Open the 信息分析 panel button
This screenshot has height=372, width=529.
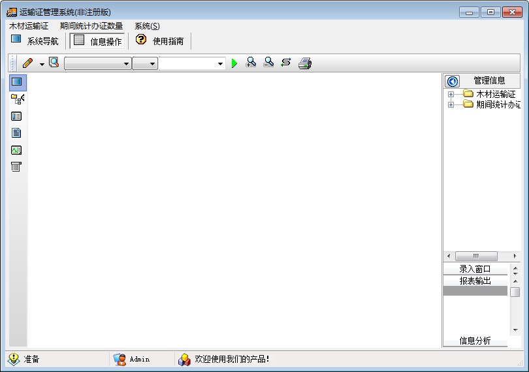[475, 341]
